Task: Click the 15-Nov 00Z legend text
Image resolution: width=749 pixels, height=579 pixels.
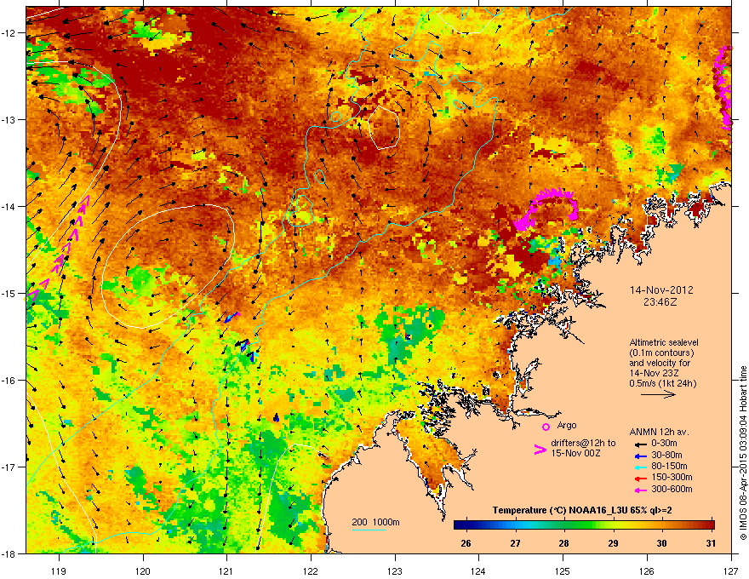Action: click(x=575, y=453)
